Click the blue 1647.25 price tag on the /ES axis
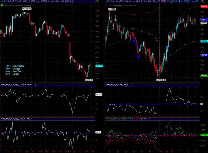This screenshot has width=208, height=153. pos(204,55)
